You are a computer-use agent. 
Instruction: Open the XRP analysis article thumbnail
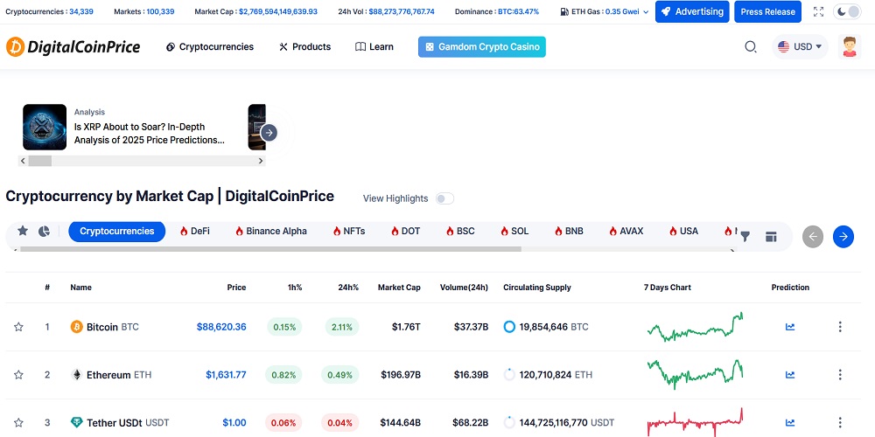click(45, 127)
